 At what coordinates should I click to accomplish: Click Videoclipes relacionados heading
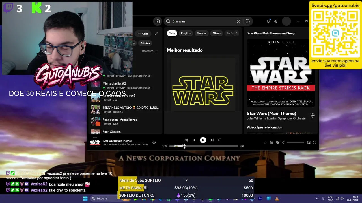tap(264, 127)
